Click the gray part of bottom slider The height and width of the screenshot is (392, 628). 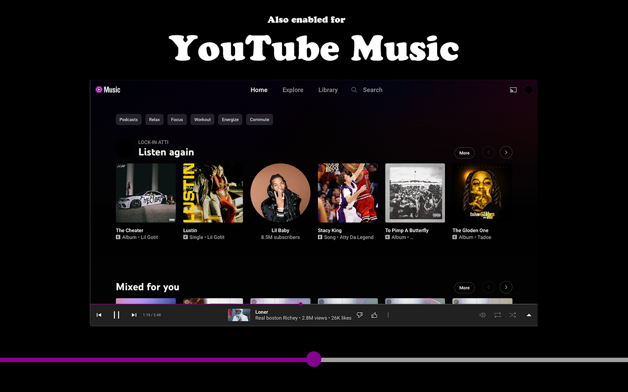click(x=474, y=360)
